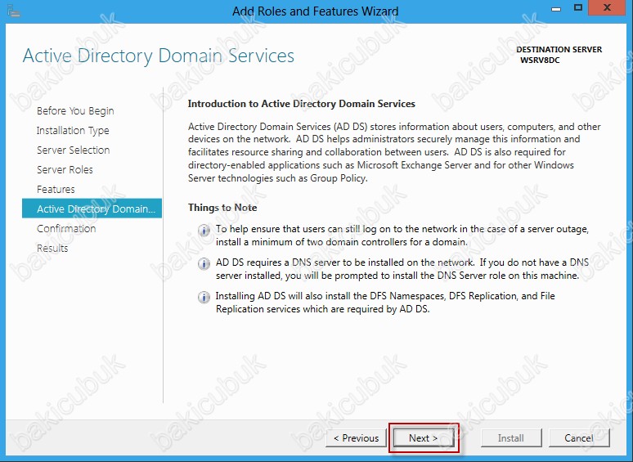Click info icon beside DFS Namespaces note
The width and height of the screenshot is (633, 462).
pyautogui.click(x=204, y=298)
